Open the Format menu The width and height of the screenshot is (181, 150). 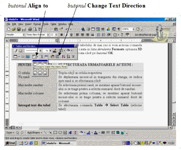(37, 24)
